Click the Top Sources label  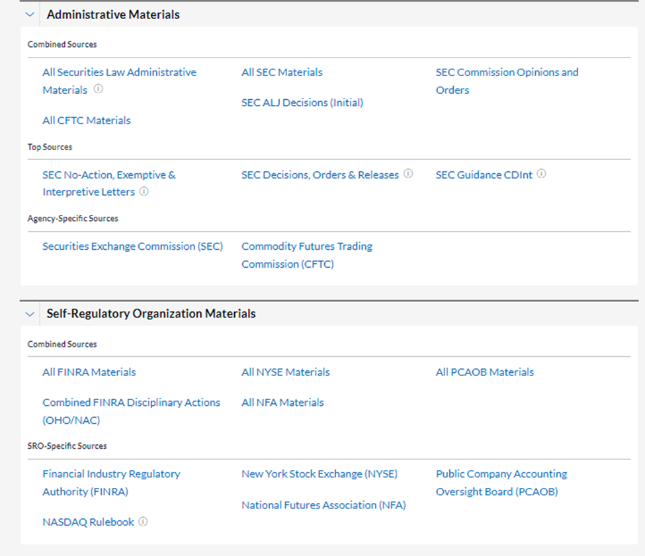[x=50, y=147]
